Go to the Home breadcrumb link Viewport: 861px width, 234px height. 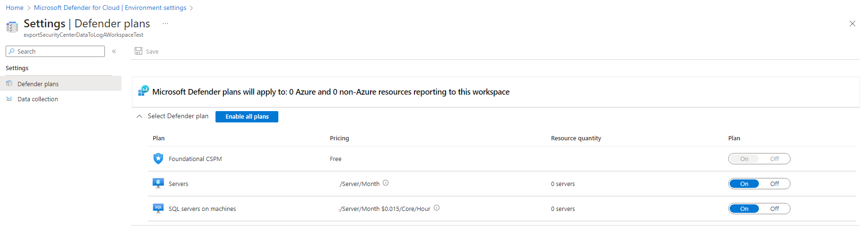click(15, 8)
